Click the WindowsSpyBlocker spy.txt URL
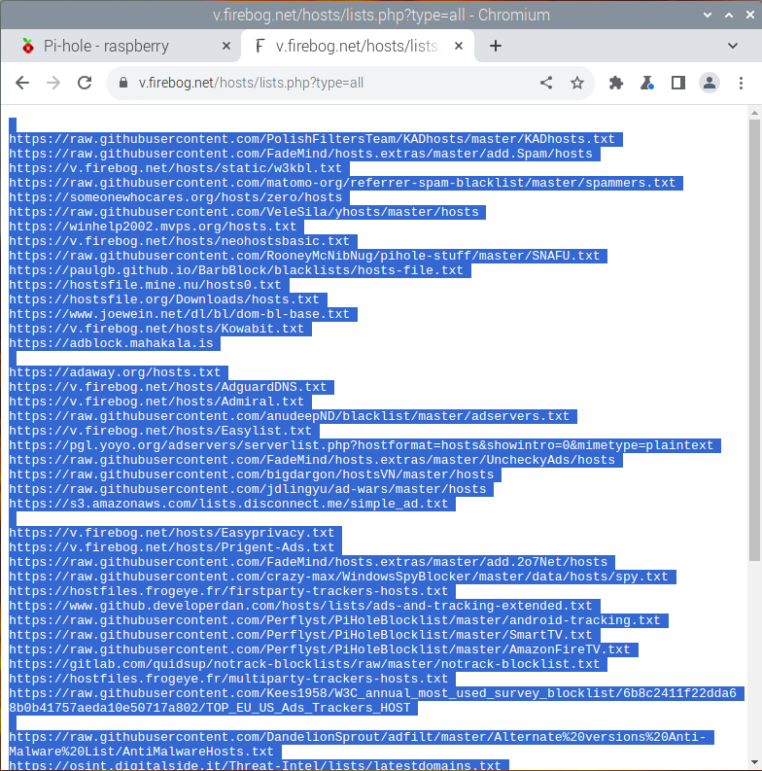The image size is (762, 771). click(338, 577)
